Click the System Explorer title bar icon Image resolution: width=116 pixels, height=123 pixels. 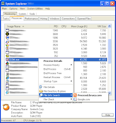(3, 4)
